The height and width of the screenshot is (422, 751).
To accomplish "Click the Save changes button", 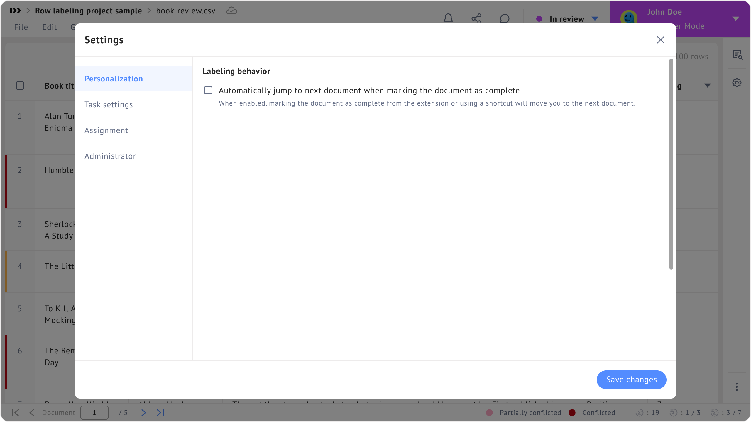I will point(631,380).
